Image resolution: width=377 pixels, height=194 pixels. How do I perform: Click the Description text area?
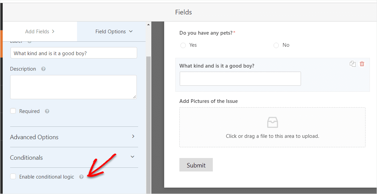tap(73, 87)
